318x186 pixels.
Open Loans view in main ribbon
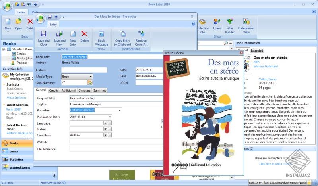pos(217,24)
